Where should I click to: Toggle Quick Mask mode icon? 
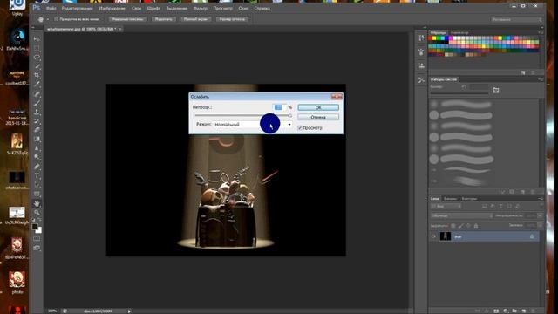[x=37, y=238]
